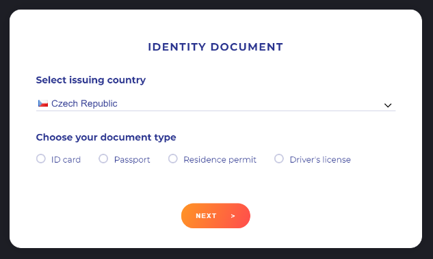
Task: Click the Driver's license text label
Action: pyautogui.click(x=320, y=160)
